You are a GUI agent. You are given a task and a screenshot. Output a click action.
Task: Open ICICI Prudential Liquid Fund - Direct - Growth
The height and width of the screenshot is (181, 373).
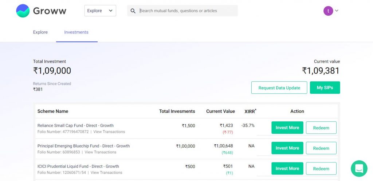click(x=78, y=166)
